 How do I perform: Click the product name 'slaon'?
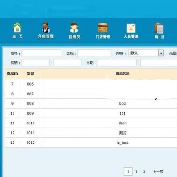pos(123,123)
